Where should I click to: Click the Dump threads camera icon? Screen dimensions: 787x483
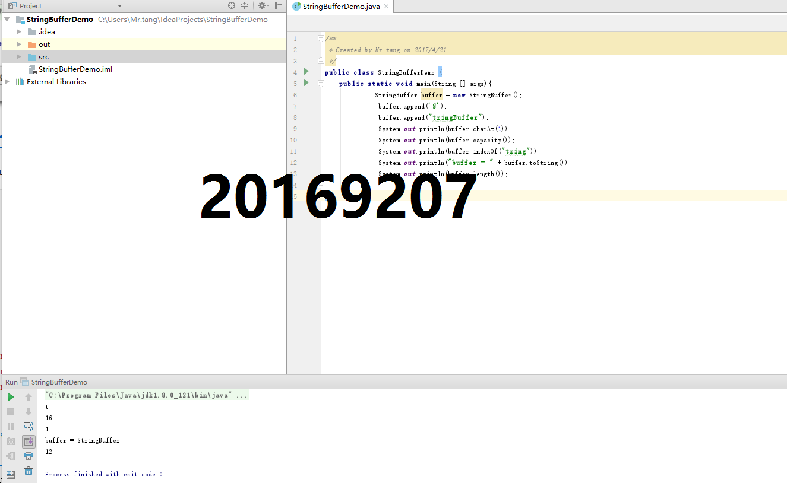pyautogui.click(x=11, y=441)
